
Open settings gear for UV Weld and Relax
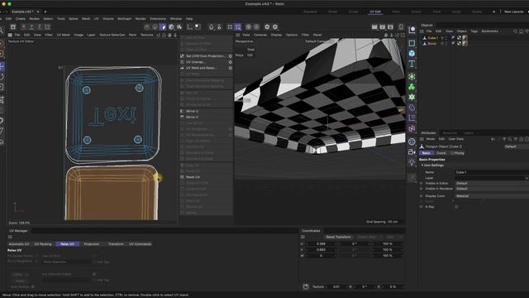230,68
